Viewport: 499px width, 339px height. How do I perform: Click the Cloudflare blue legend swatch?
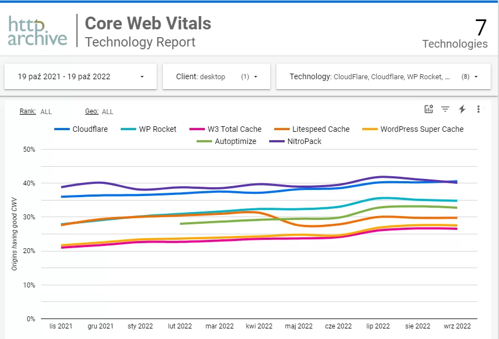62,129
